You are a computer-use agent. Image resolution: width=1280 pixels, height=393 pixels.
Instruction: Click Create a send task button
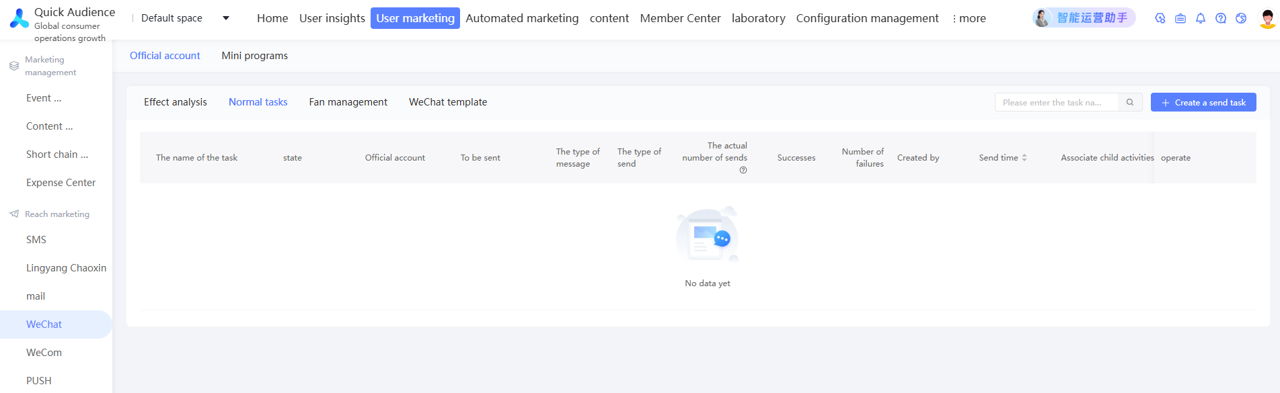1203,102
